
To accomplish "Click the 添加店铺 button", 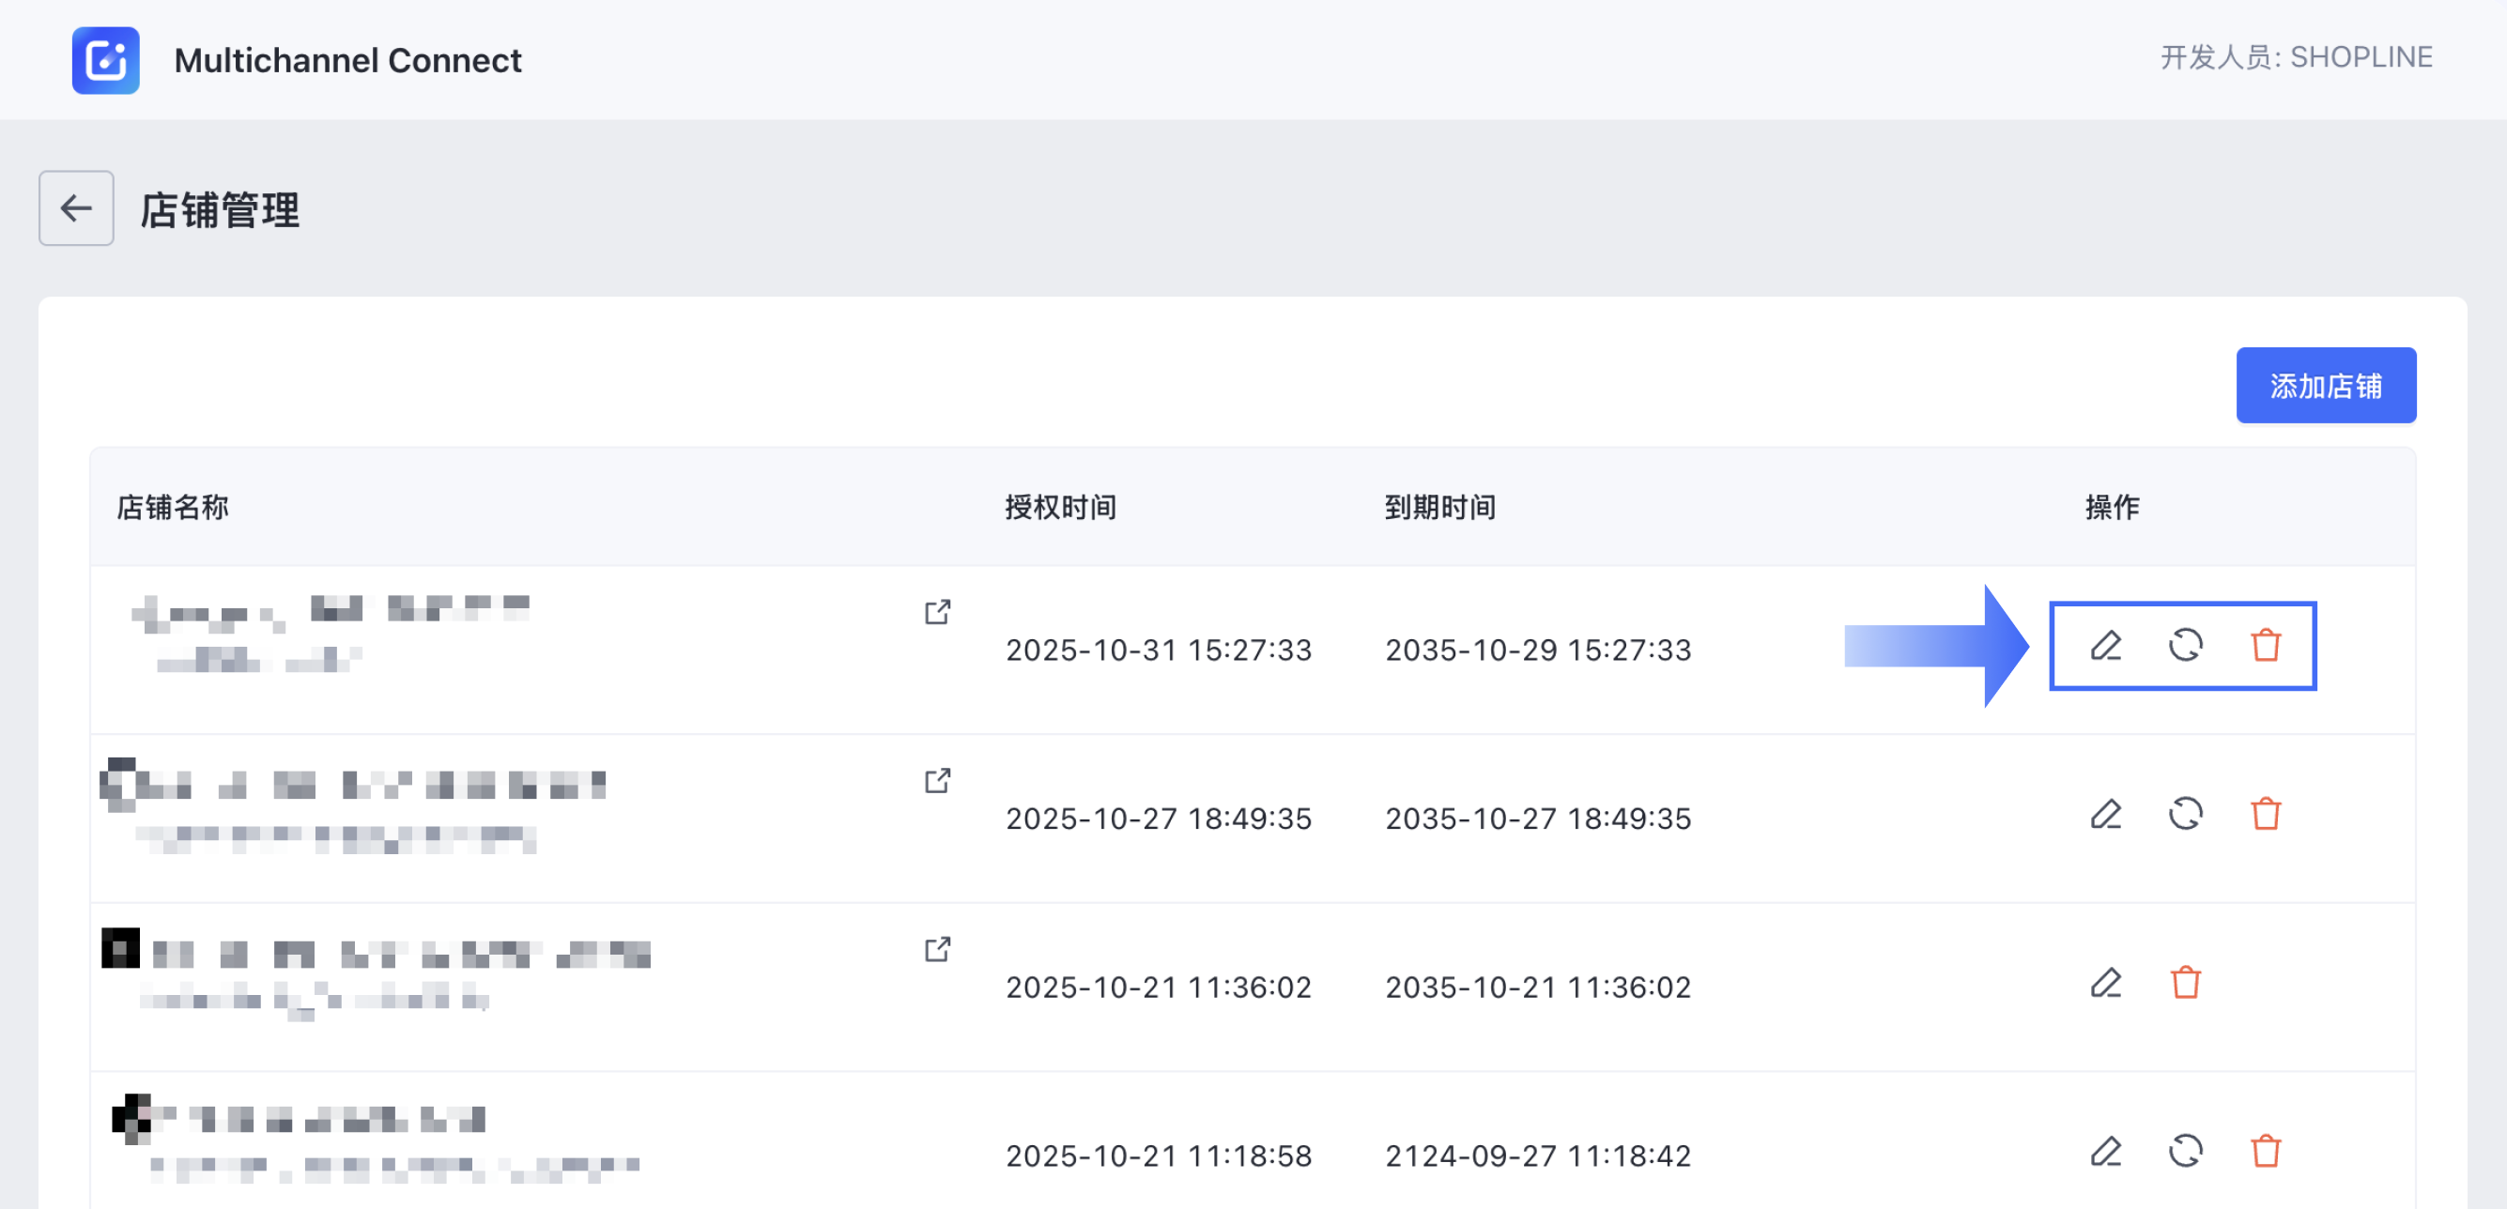I will tap(2326, 385).
